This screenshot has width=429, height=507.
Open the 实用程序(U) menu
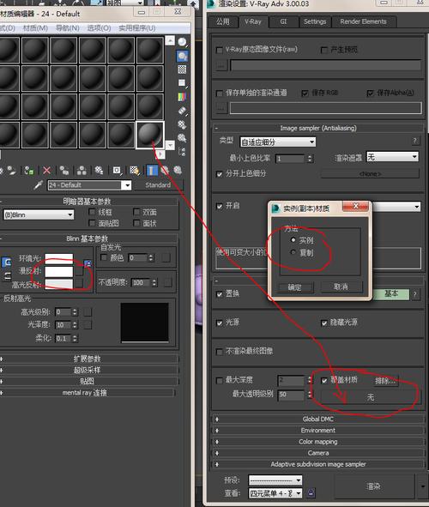click(x=136, y=28)
